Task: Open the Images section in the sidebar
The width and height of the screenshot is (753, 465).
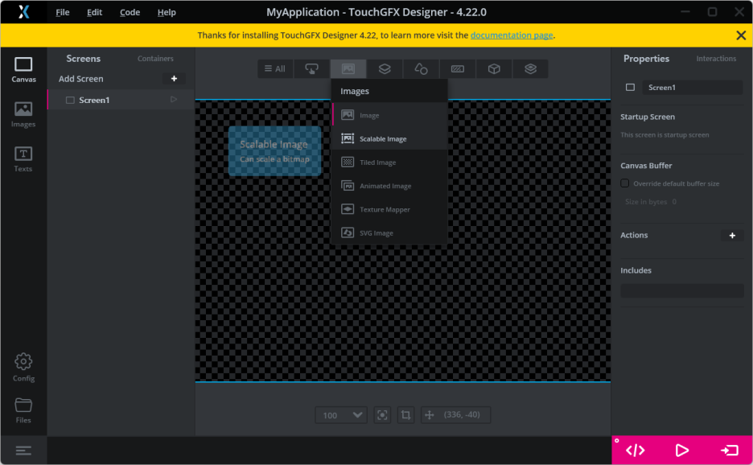Action: tap(23, 114)
